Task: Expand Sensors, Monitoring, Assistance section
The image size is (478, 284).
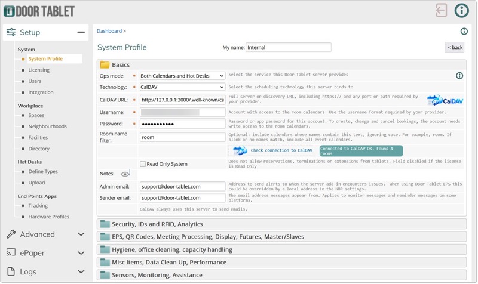Action: pyautogui.click(x=281, y=275)
